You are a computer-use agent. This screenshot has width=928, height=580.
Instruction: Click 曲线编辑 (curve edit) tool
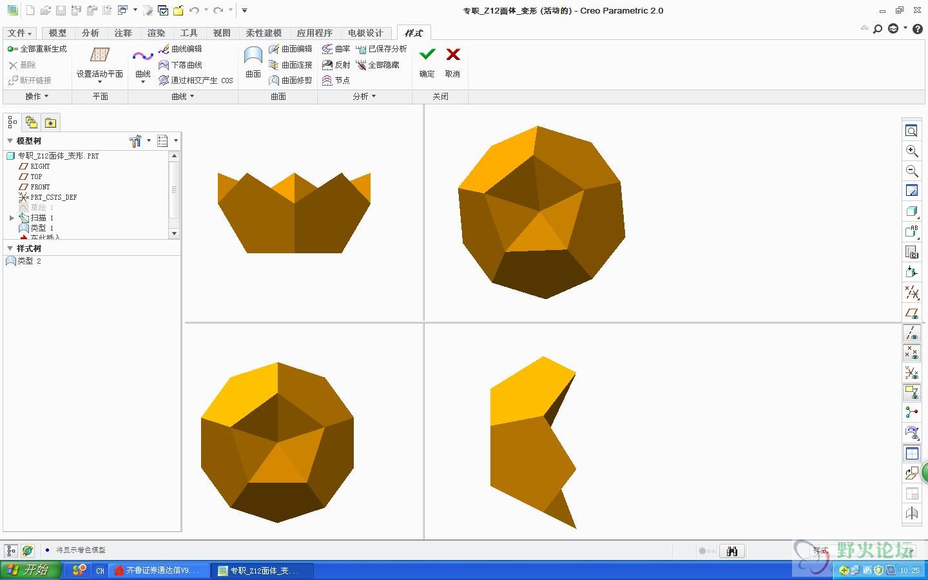[180, 49]
